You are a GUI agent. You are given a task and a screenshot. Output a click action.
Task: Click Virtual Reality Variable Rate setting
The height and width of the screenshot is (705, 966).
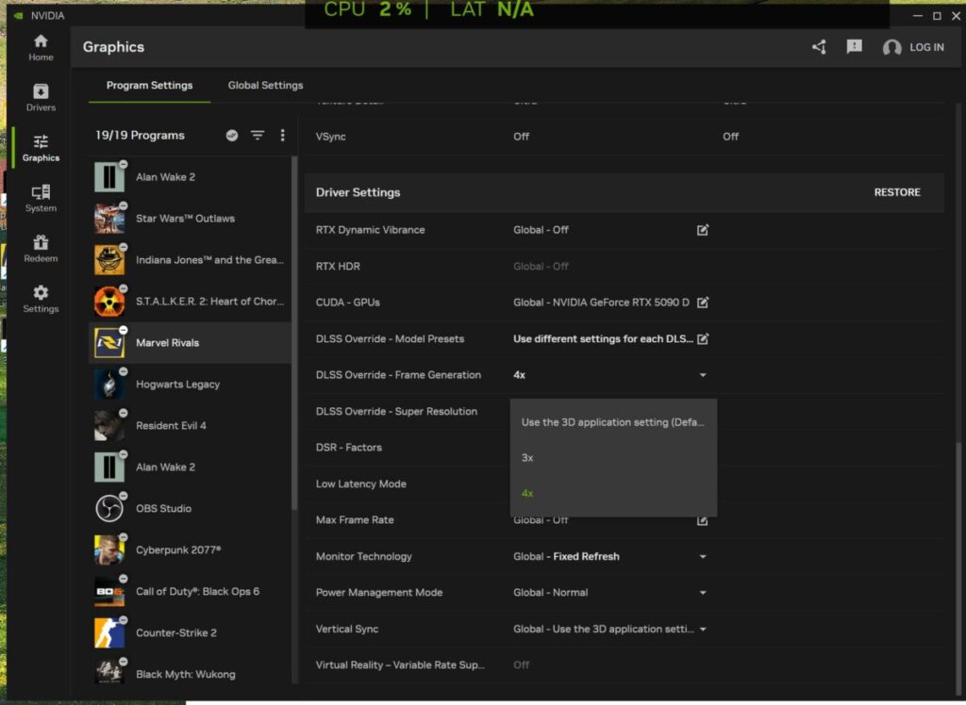pyautogui.click(x=624, y=665)
